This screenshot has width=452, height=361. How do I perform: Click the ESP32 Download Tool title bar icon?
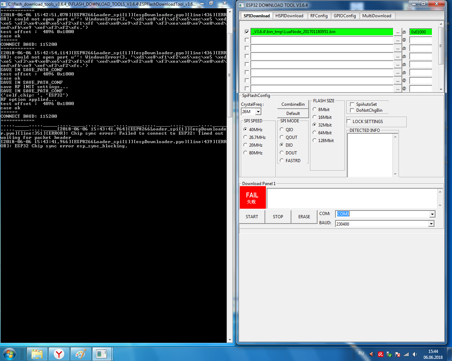(x=242, y=5)
